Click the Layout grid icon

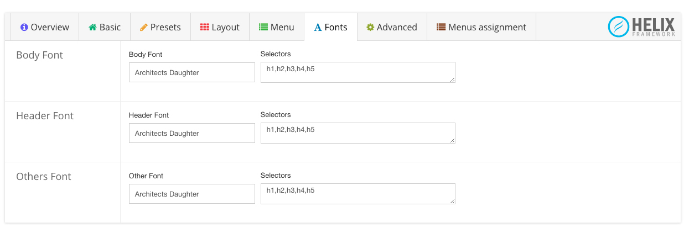pos(205,27)
